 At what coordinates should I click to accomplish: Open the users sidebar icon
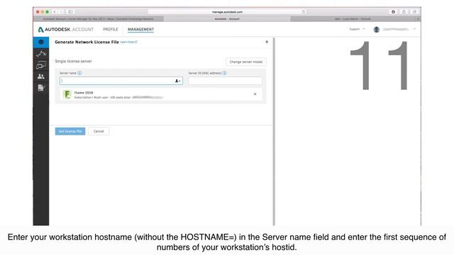tap(41, 76)
